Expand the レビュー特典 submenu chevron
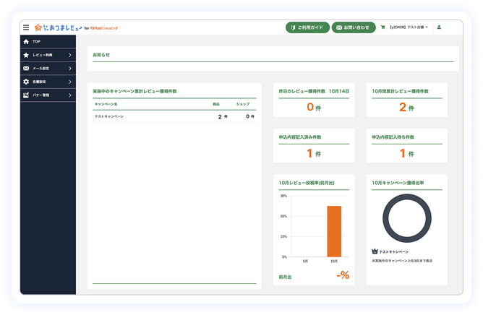Image resolution: width=483 pixels, height=315 pixels. tap(69, 55)
